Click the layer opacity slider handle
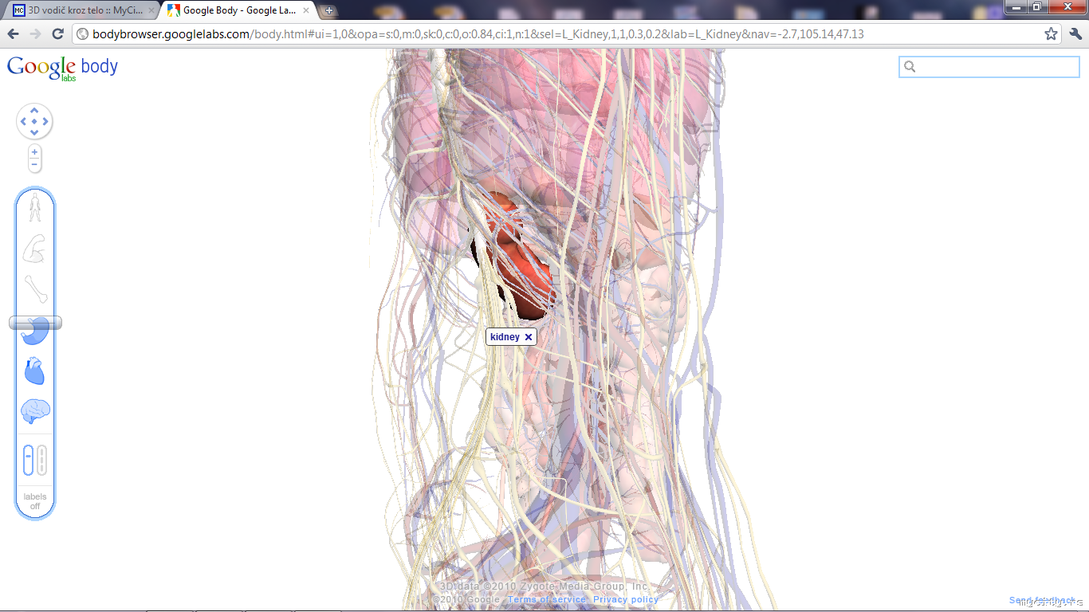The height and width of the screenshot is (612, 1089). 35,323
